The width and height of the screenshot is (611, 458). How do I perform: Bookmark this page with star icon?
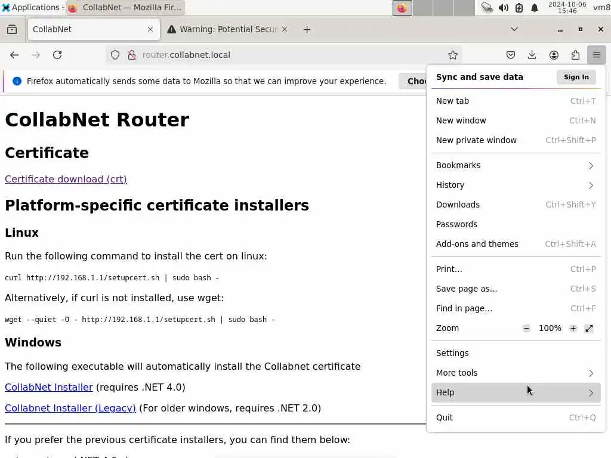452,55
